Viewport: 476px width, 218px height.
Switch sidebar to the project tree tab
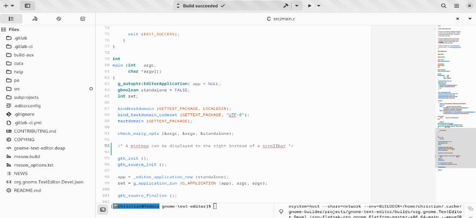click(11, 19)
